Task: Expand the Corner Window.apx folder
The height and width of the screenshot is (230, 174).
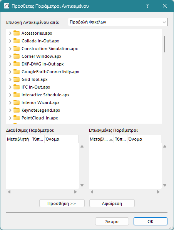Action: click(10, 56)
